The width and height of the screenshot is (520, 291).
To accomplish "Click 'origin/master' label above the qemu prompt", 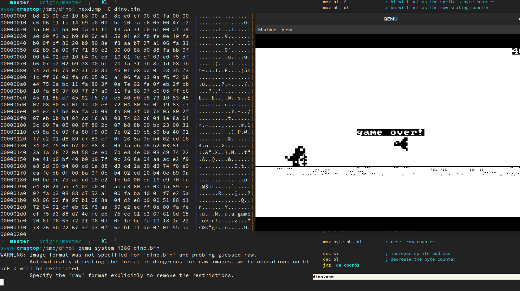I will (60, 241).
